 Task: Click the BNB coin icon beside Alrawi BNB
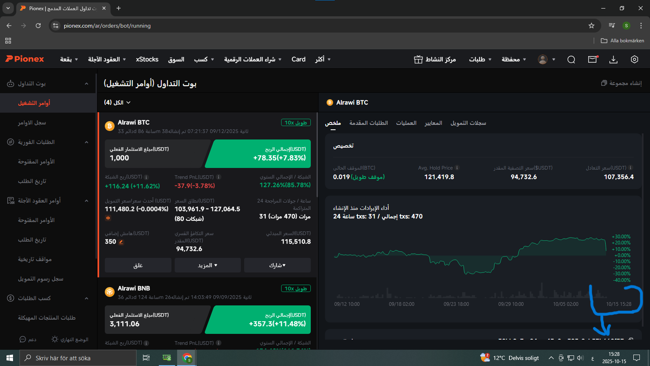point(109,292)
